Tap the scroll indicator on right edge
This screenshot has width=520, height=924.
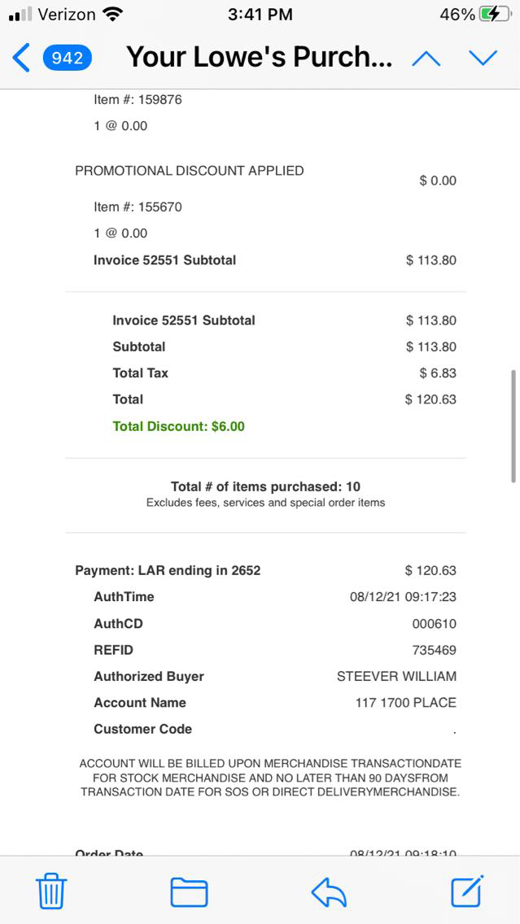point(513,426)
